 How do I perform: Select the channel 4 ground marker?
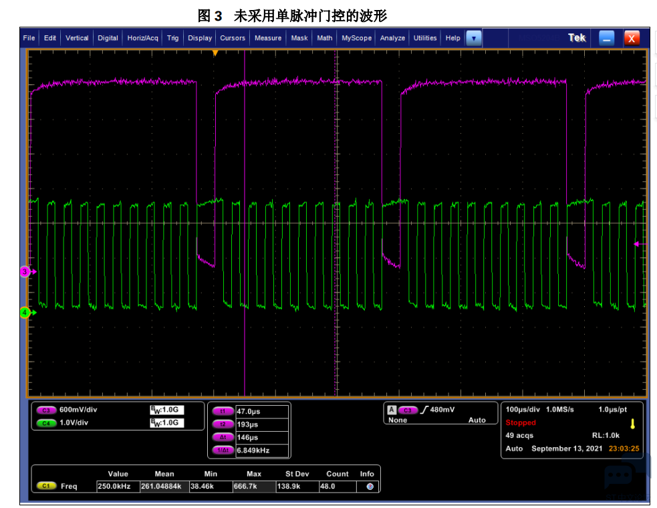point(25,312)
